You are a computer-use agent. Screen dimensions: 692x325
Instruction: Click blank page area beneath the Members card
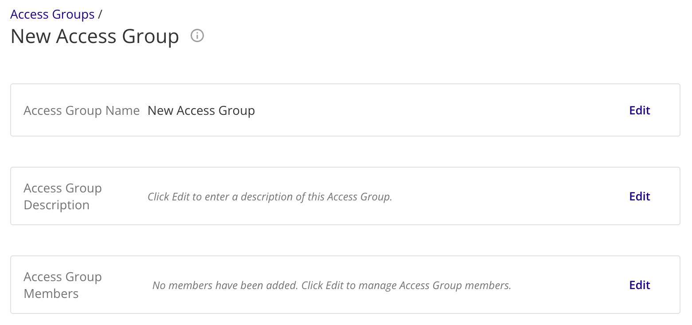(x=345, y=320)
